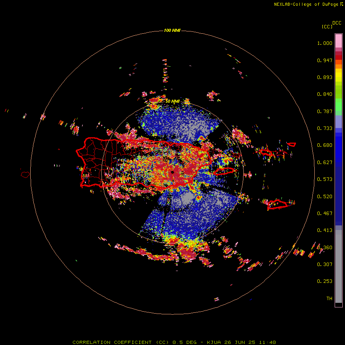Select the 1.000 legend value

click(x=325, y=43)
